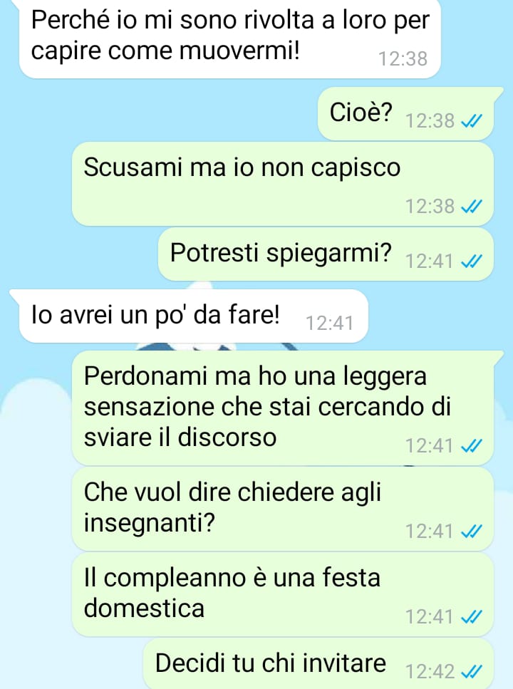Tap the read-receipt ticks on "Cioè?"

471,121
